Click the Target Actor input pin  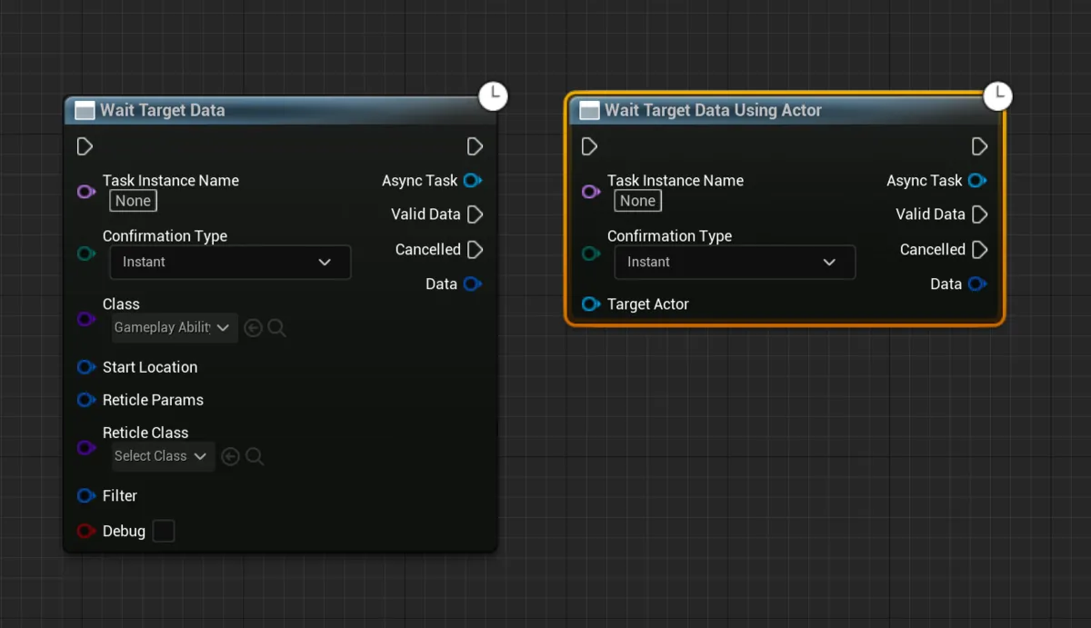click(x=591, y=304)
